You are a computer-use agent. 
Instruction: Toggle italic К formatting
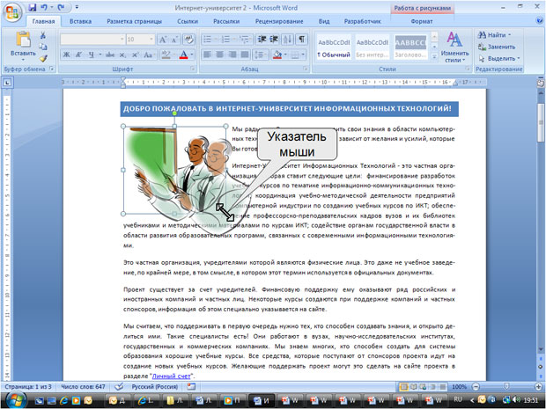(x=78, y=55)
